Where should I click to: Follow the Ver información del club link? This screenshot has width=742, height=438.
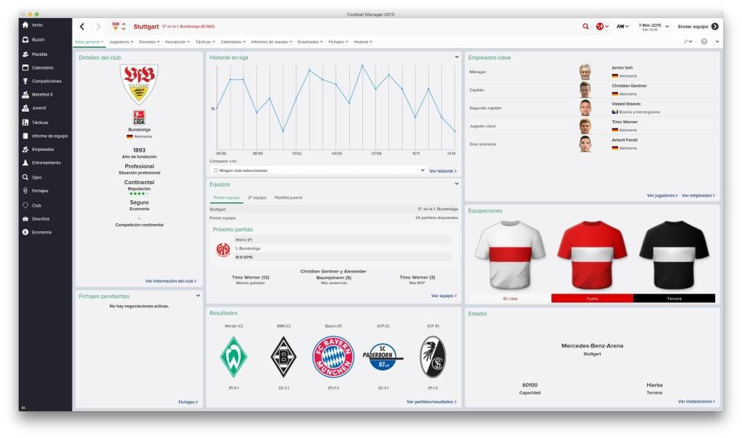pos(170,281)
